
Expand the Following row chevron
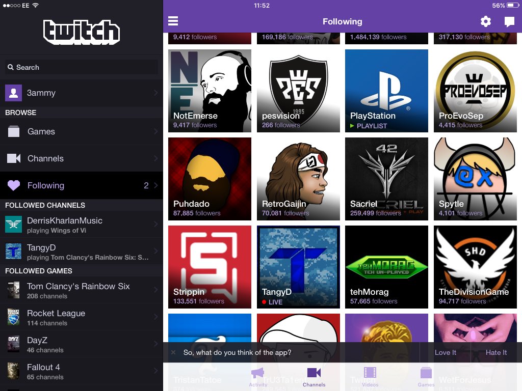pyautogui.click(x=156, y=185)
